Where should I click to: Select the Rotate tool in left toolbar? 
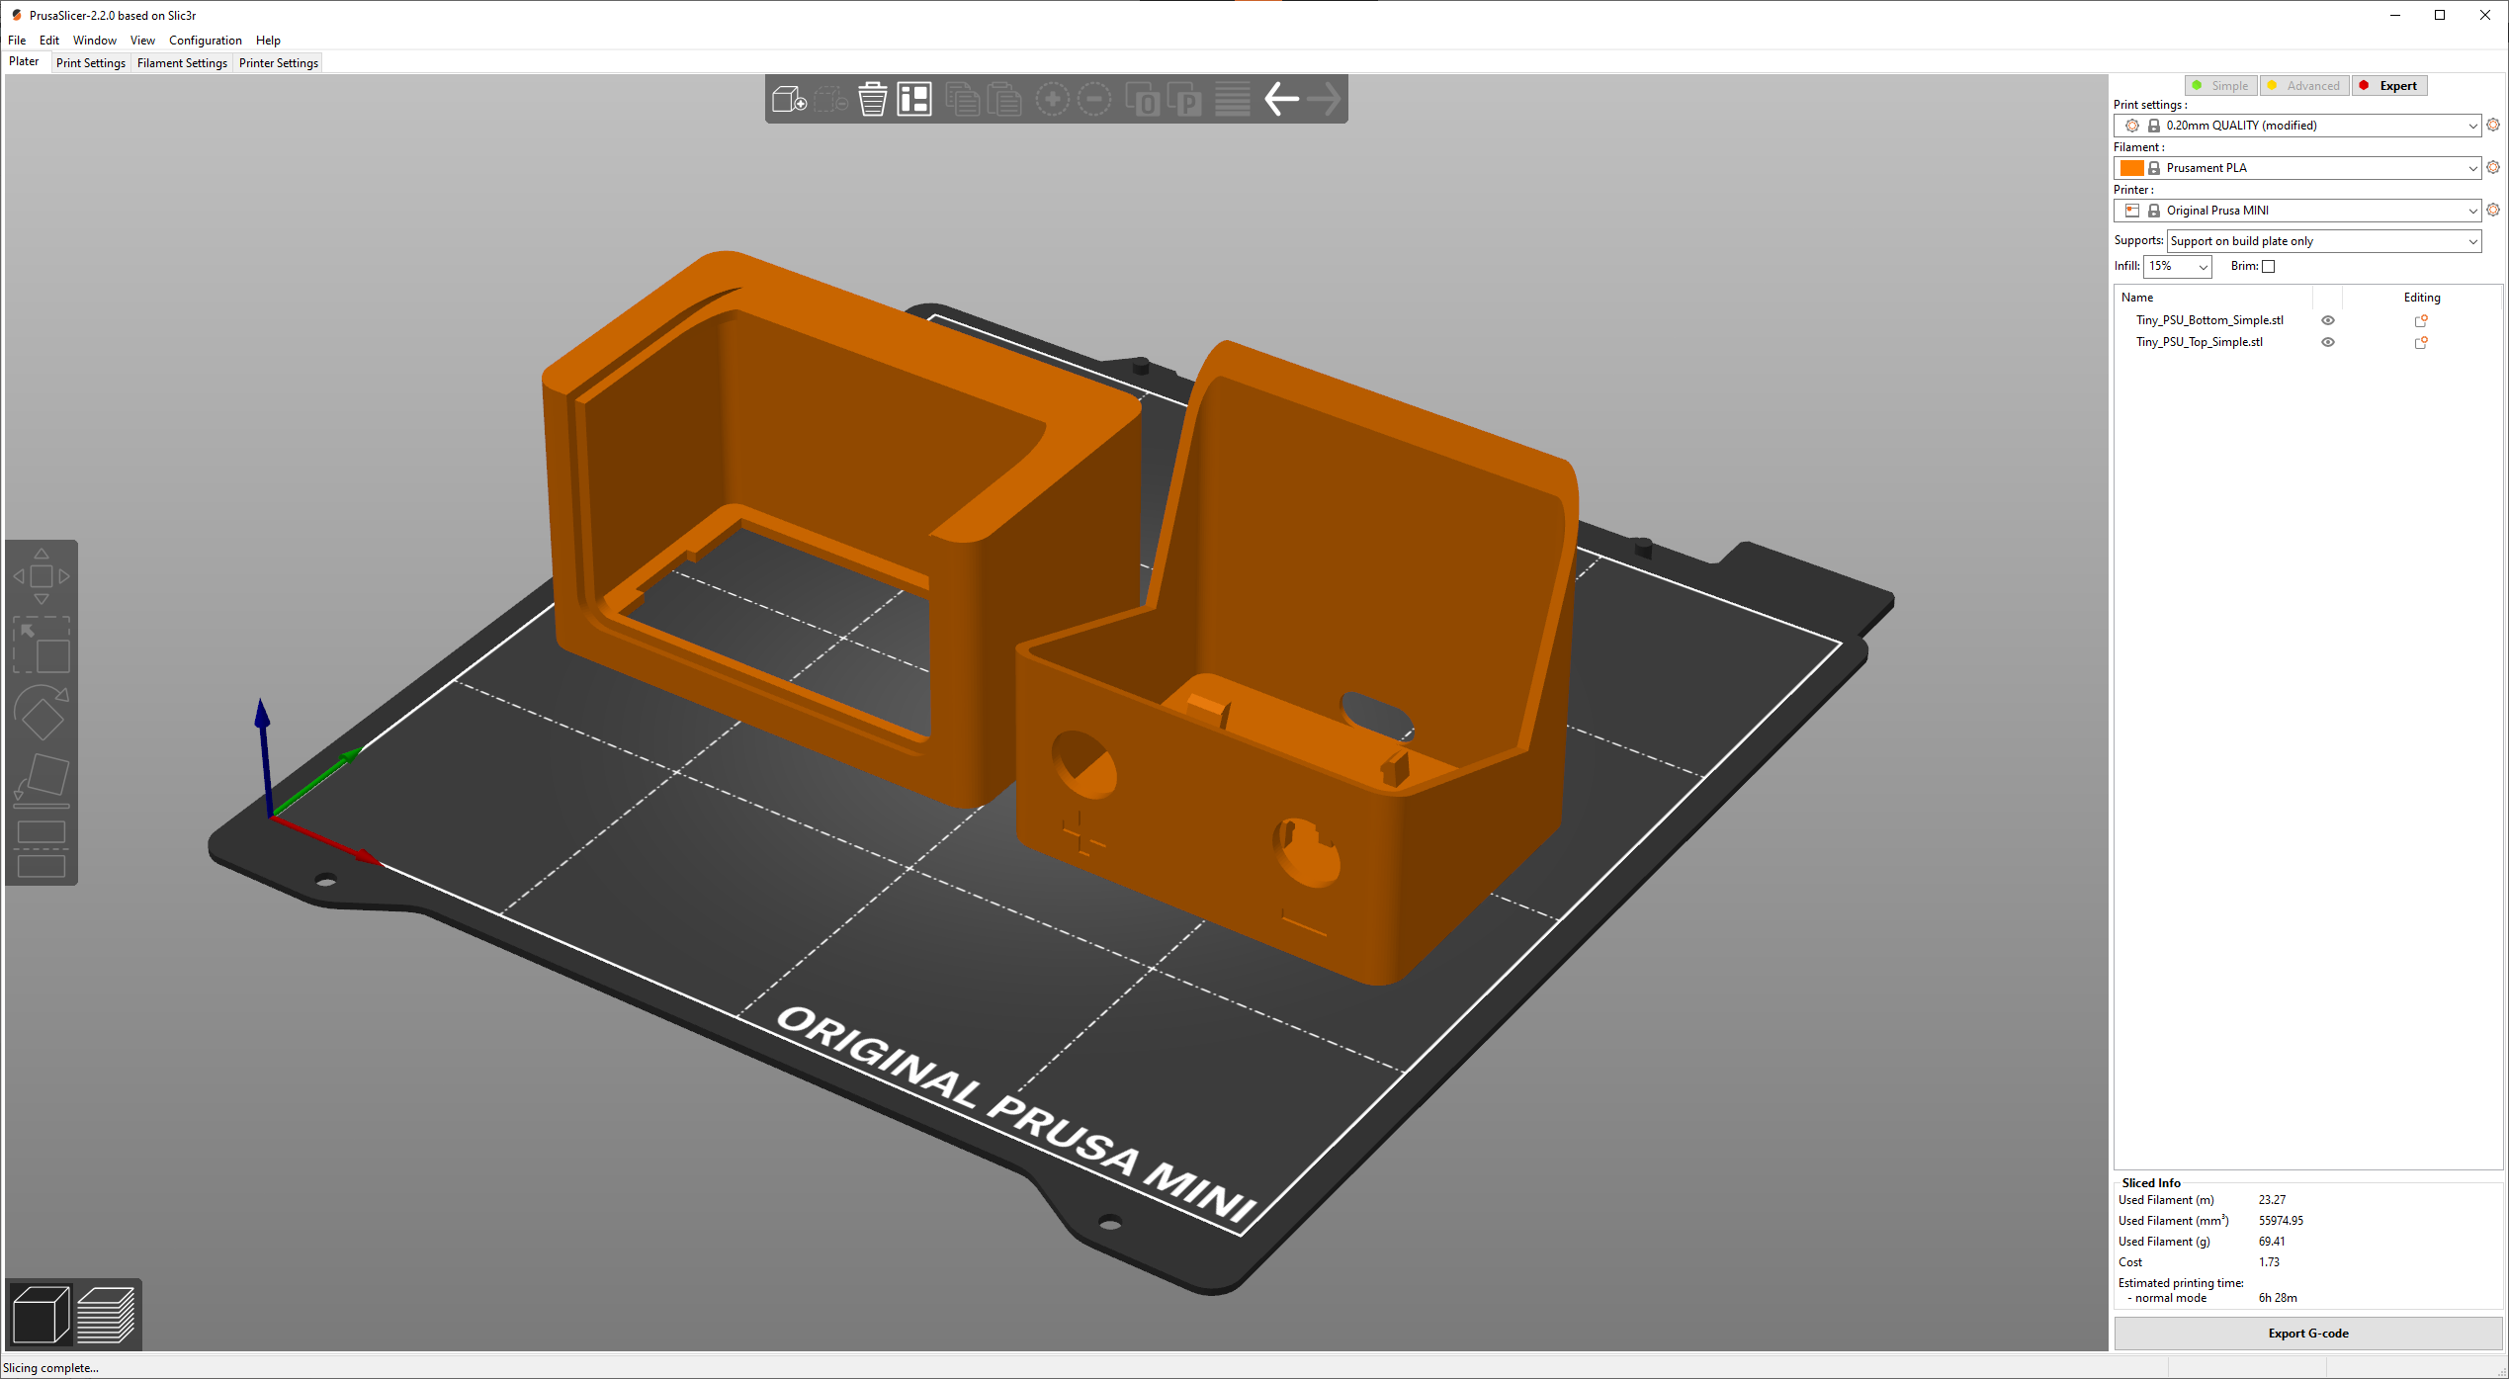coord(42,712)
